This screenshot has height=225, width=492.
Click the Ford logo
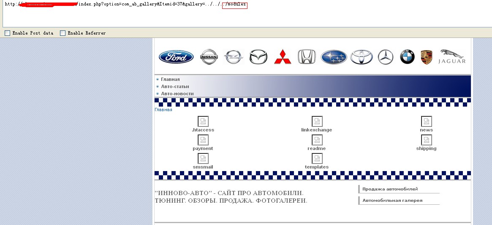click(176, 57)
